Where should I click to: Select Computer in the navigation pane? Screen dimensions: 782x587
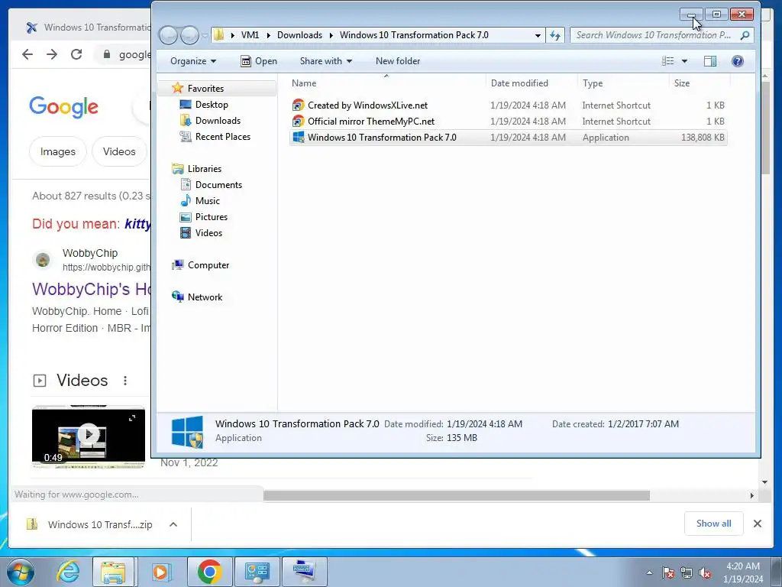pos(208,265)
